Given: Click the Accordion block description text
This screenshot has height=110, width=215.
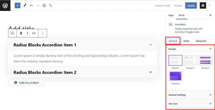Looking at the screenshot, I should tap(188, 30).
